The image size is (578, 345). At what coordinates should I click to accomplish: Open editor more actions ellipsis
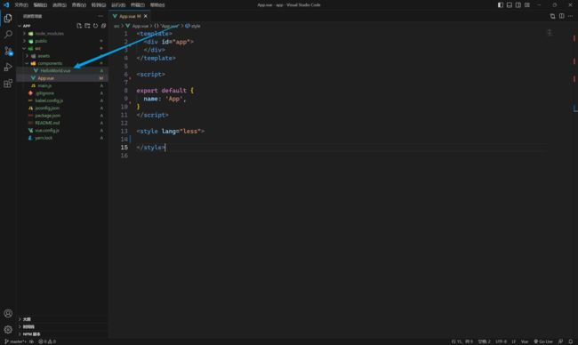[570, 16]
